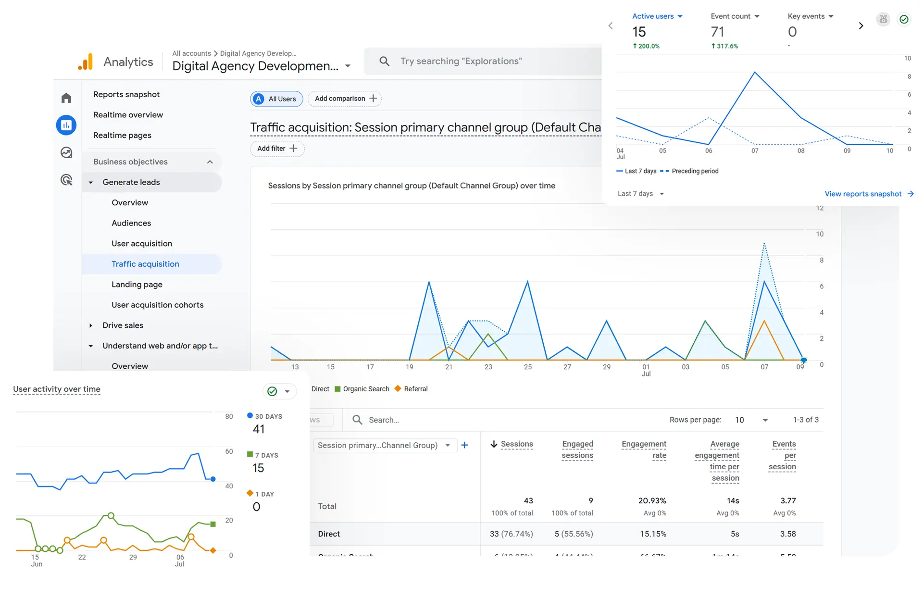Add a secondary dimension with plus icon
Image resolution: width=923 pixels, height=598 pixels.
tap(464, 445)
